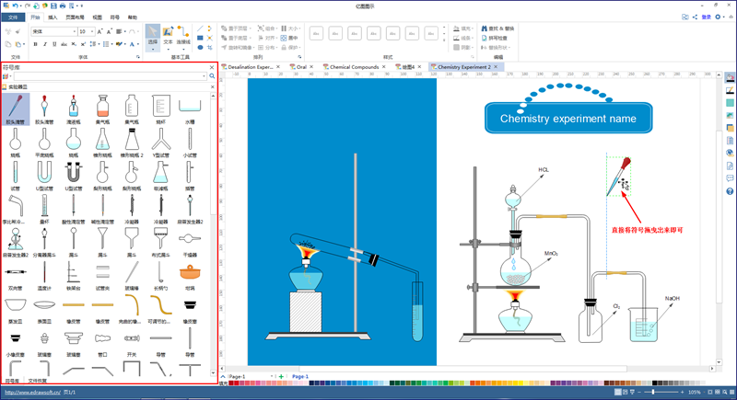Click the symbol library scroll-down arrow
Viewport: 737px width, 400px height.
click(214, 373)
